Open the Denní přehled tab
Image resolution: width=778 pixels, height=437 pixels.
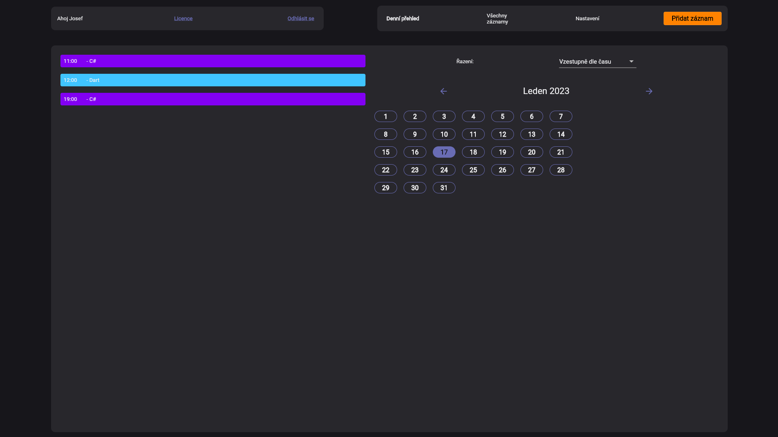pos(402,19)
